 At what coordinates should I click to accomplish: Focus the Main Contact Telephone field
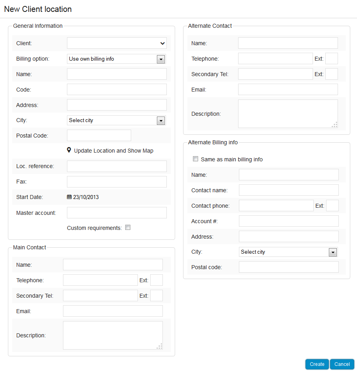(x=100, y=280)
